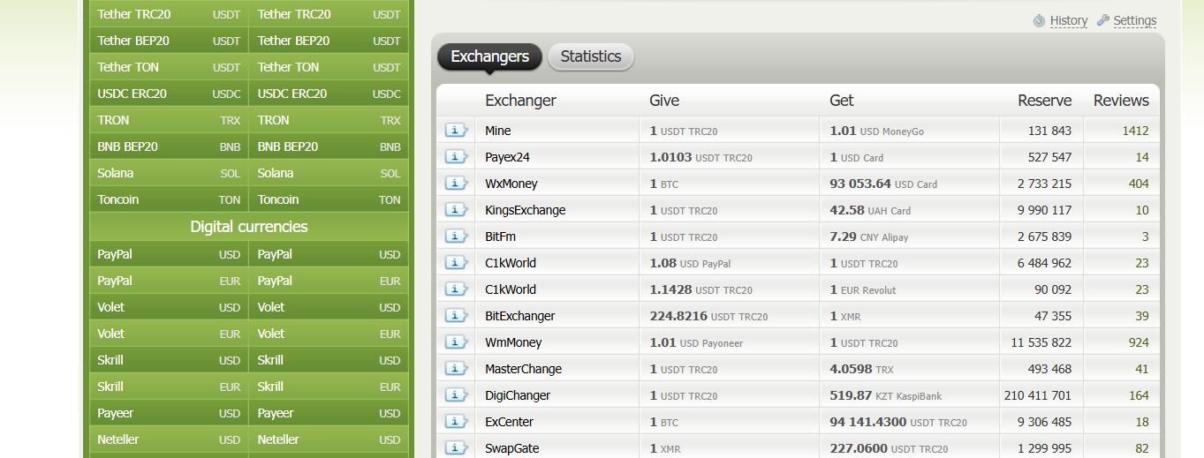Open info icon for WmMoney exchanger
This screenshot has width=1204, height=458.
tap(456, 342)
